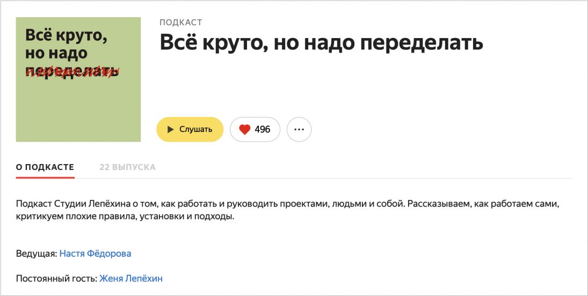588x296 pixels.
Task: Click the red underline beneath О ПОДКАСТЕ
Action: (45, 177)
